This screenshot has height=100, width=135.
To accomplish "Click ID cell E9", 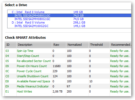I will (x=7, y=86).
